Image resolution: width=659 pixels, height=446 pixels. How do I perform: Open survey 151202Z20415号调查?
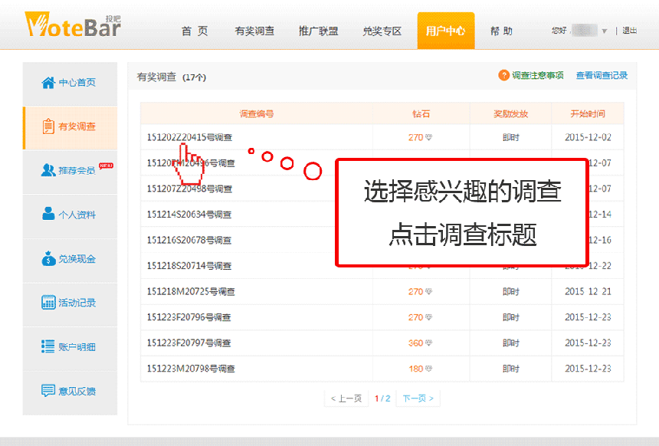[189, 137]
